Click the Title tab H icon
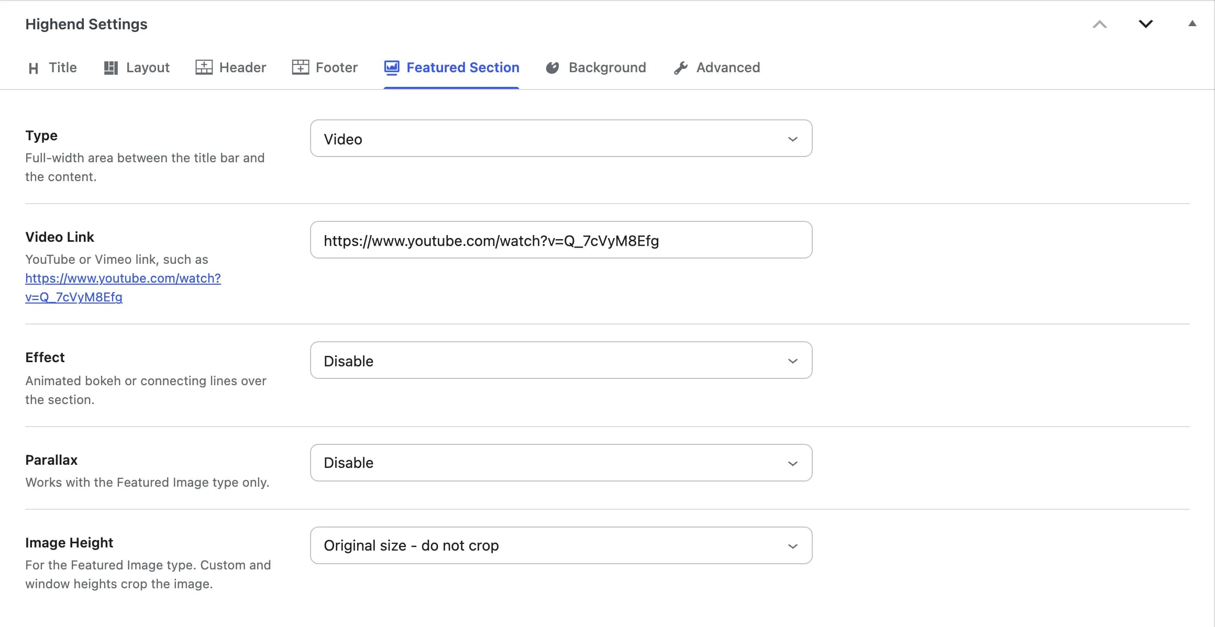1215x627 pixels. 34,68
